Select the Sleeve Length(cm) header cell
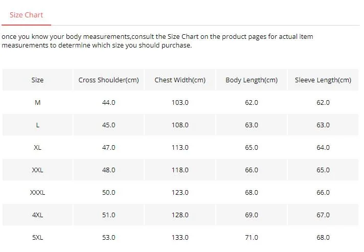Screen dimensions: 364x252 click(x=323, y=80)
